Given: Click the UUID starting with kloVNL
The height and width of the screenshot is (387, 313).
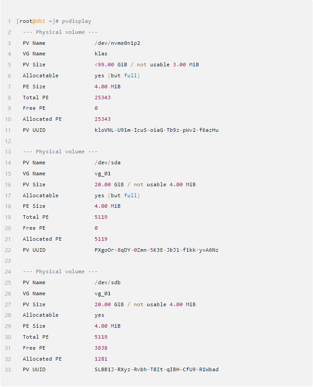Looking at the screenshot, I should [156, 130].
